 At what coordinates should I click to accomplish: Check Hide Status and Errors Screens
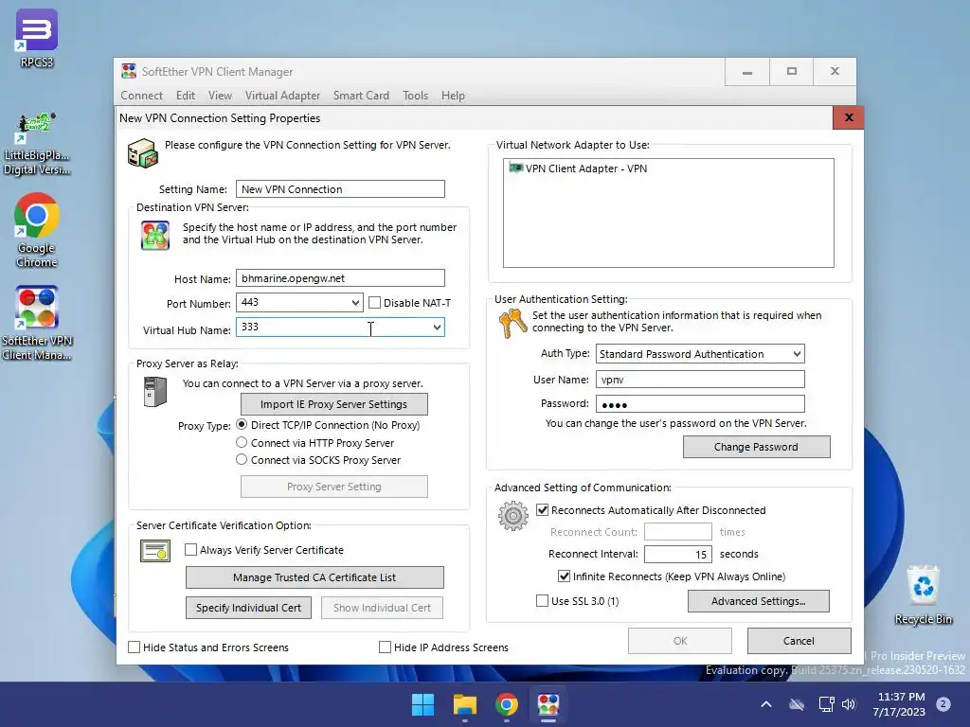(x=134, y=647)
